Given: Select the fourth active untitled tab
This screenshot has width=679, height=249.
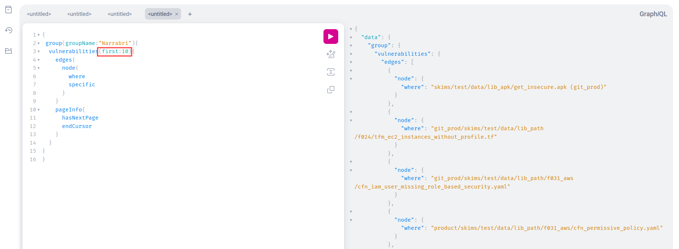Looking at the screenshot, I should 160,14.
